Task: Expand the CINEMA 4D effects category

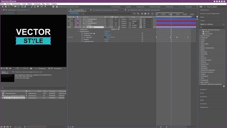Action: pyautogui.click(x=200, y=38)
